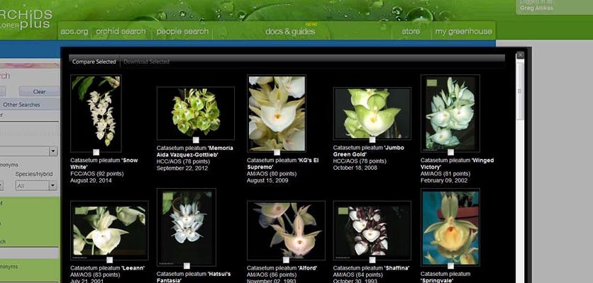
Task: Open my greenhouse tab
Action: (463, 31)
